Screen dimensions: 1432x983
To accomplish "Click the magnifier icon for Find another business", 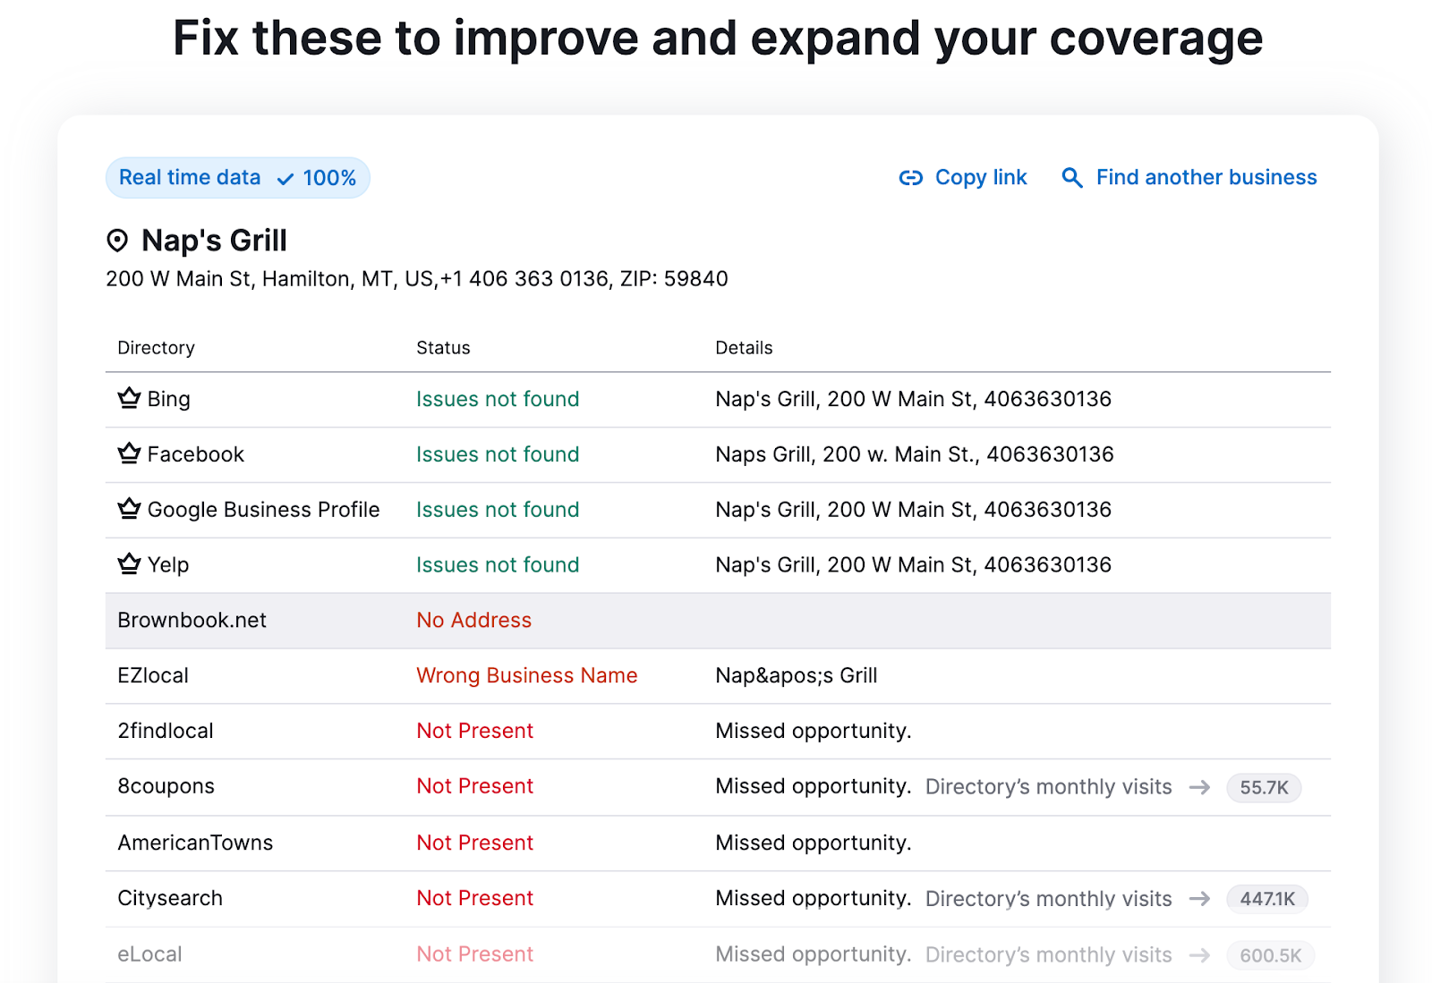I will click(1071, 178).
